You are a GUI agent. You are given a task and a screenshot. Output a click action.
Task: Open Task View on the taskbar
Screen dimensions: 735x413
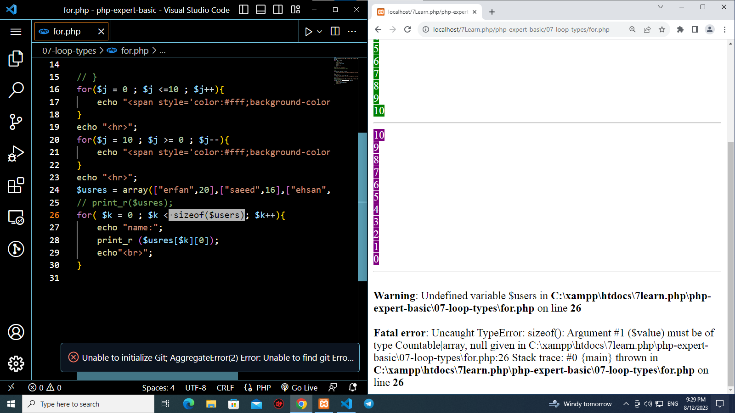pos(165,404)
